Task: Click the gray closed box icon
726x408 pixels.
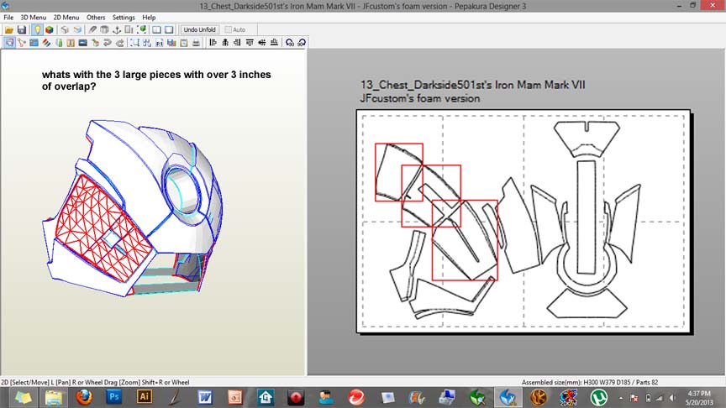Action: coord(65,29)
